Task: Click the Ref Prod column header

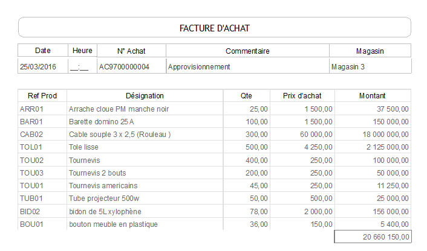Action: [x=42, y=96]
